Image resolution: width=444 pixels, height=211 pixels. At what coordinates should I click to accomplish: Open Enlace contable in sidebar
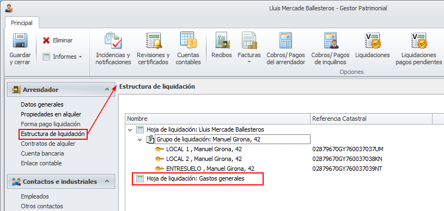[41, 163]
